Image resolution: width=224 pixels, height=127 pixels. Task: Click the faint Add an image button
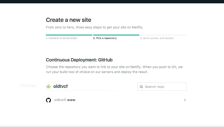[x=29, y=85]
